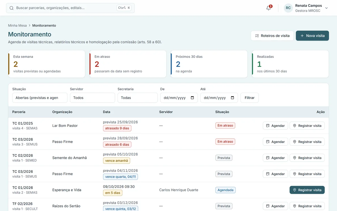
Task: Click Registrar visita for Semente do Amanhã
Action: point(307,158)
